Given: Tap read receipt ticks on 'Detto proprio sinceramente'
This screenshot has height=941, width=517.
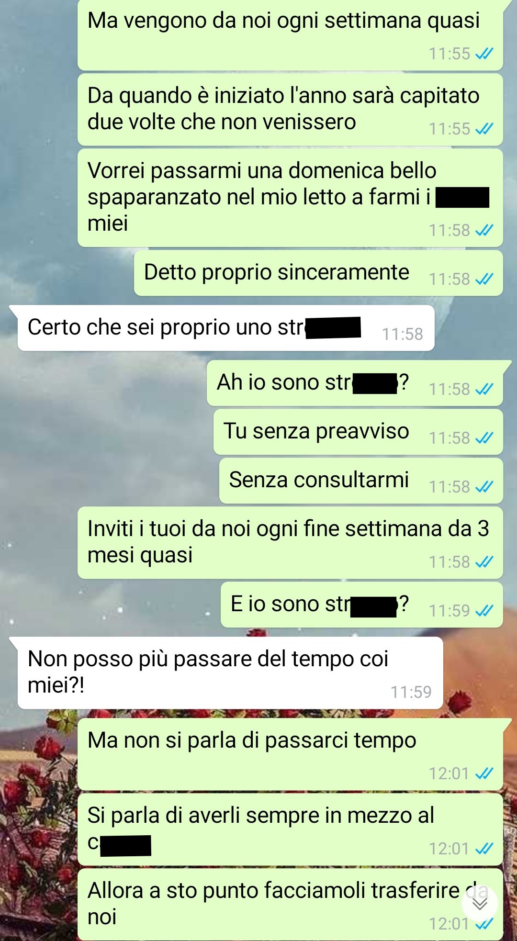Looking at the screenshot, I should point(484,279).
